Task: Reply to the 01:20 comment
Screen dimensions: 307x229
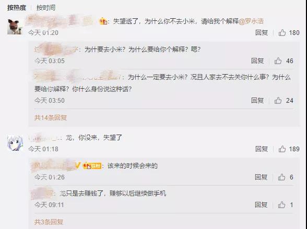Action: point(262,33)
